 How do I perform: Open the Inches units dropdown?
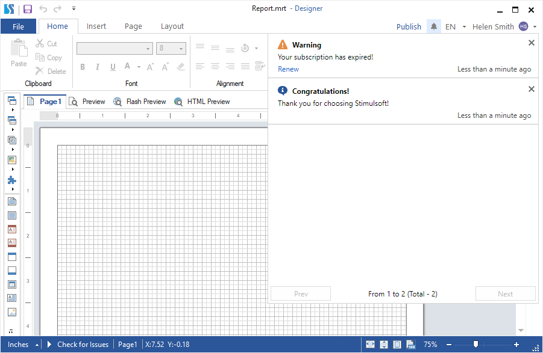point(23,345)
